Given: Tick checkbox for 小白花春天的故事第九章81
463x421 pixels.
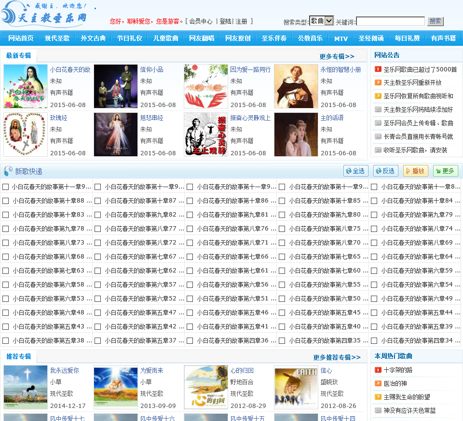Looking at the screenshot, I should pos(190,215).
